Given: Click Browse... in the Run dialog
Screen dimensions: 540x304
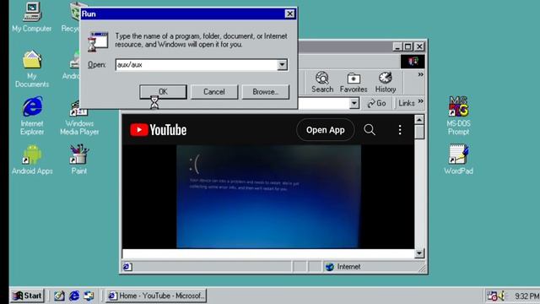Looking at the screenshot, I should pyautogui.click(x=265, y=92).
